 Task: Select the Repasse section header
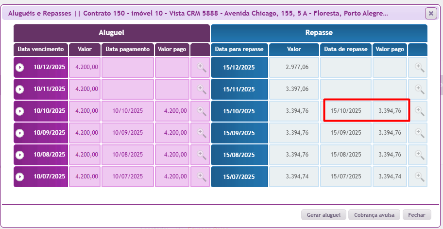(x=319, y=33)
